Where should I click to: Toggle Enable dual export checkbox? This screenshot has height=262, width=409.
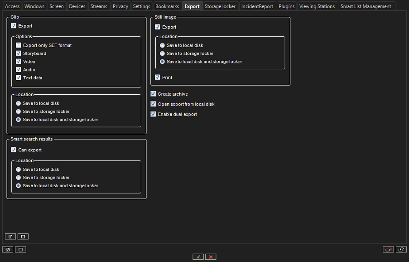[153, 114]
